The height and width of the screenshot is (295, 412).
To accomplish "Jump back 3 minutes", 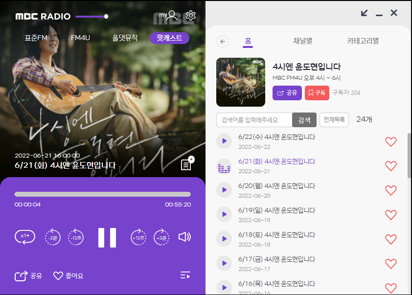I will tap(53, 237).
